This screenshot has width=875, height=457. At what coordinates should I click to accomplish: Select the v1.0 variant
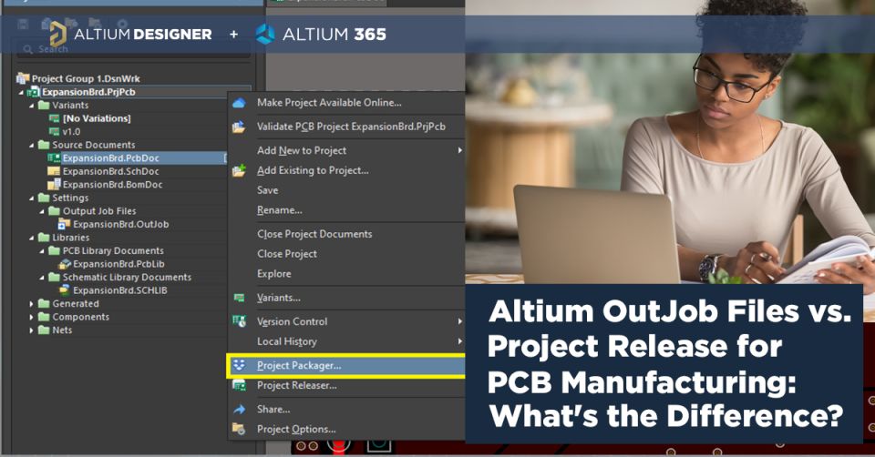click(71, 132)
